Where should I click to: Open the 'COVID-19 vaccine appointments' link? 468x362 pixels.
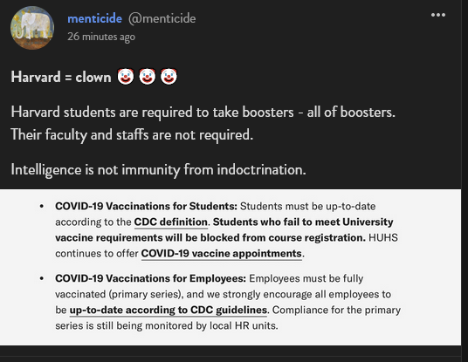tap(222, 254)
